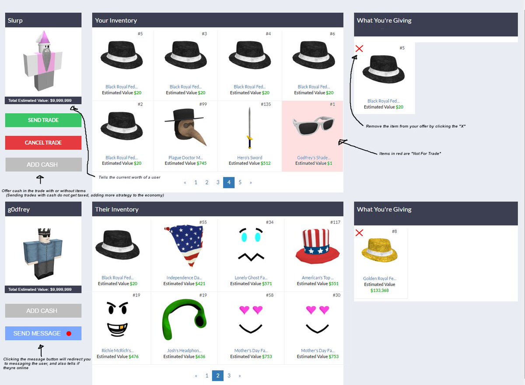The width and height of the screenshot is (525, 385).
Task: Go to page 3 of their inventory
Action: pos(229,376)
